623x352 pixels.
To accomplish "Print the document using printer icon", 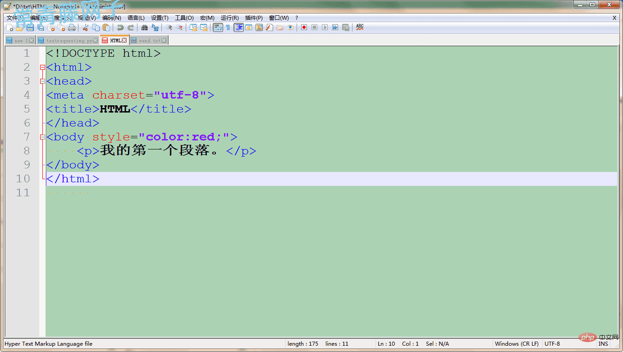I will (x=72, y=27).
